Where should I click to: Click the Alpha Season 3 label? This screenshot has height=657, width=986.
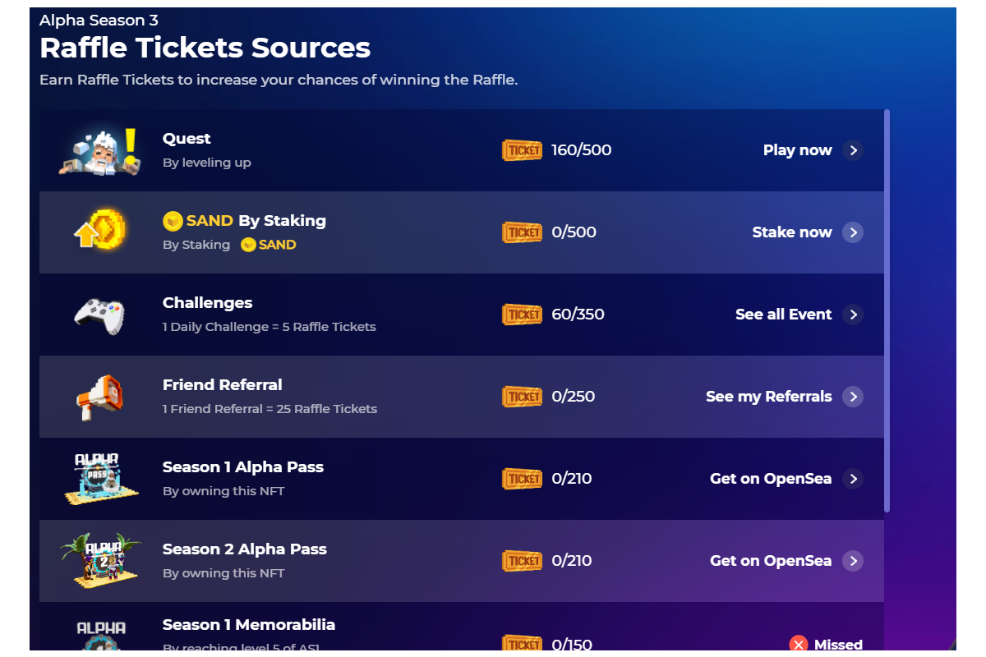[99, 21]
